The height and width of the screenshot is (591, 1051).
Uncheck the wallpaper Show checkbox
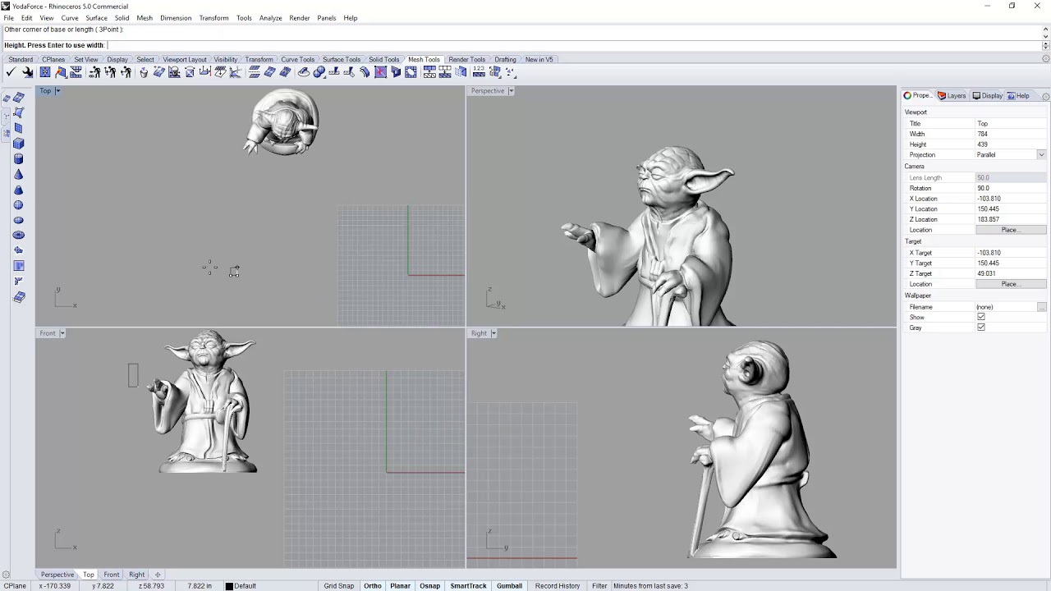tap(981, 317)
